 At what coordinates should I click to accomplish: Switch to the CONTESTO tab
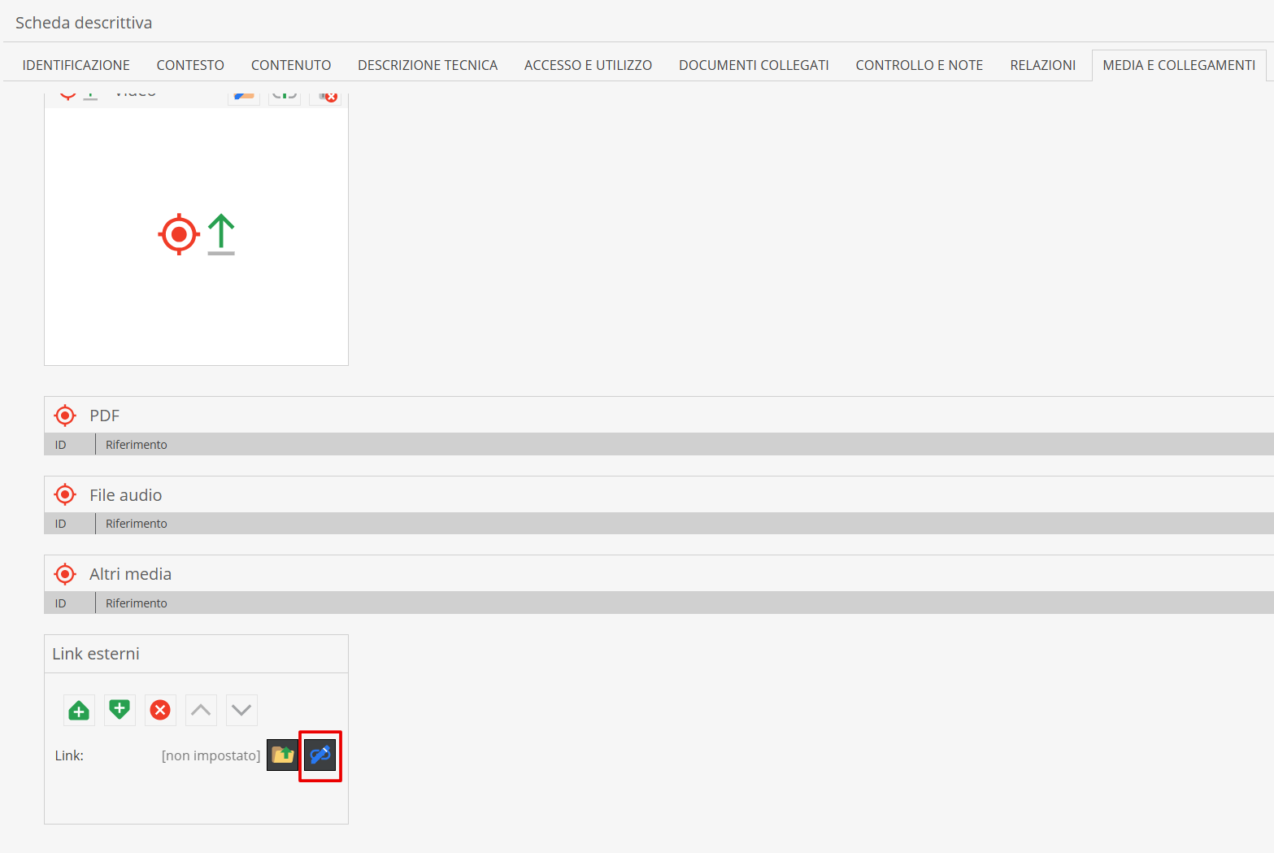pyautogui.click(x=190, y=65)
